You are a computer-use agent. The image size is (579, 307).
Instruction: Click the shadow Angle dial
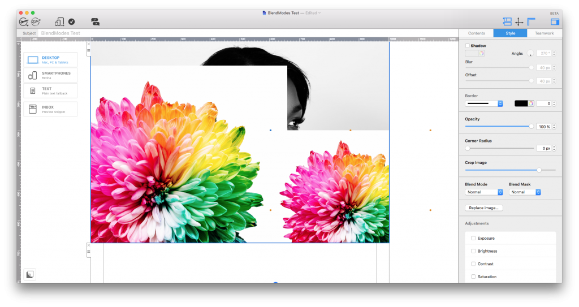tap(530, 53)
